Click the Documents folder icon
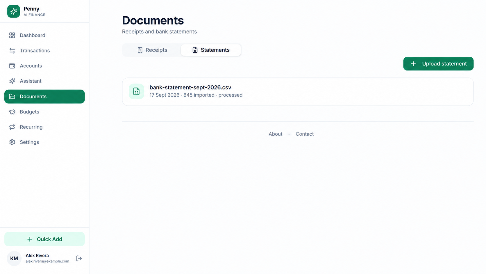 (12, 96)
